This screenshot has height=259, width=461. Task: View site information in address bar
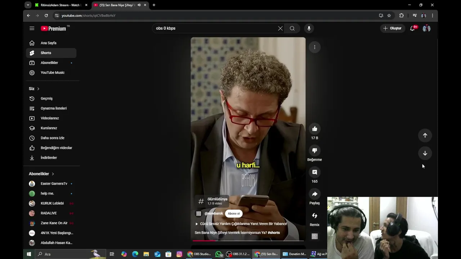click(57, 15)
